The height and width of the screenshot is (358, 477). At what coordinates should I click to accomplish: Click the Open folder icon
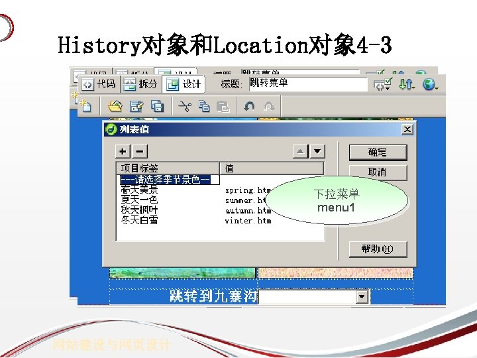pos(115,106)
